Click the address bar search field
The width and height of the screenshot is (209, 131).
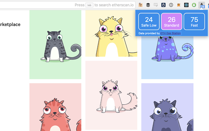click(x=68, y=5)
